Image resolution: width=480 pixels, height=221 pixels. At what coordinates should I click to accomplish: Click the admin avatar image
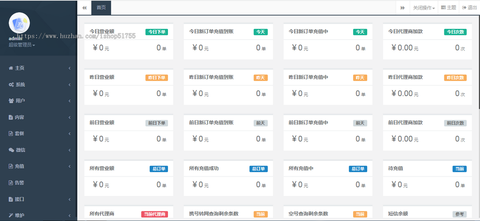pos(19,23)
